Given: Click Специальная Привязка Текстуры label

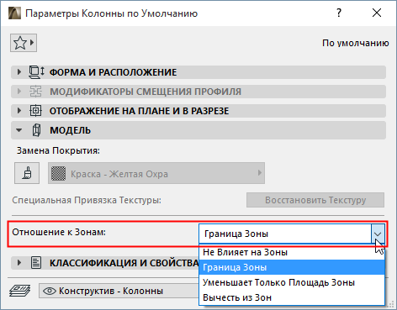Looking at the screenshot, I should pos(87,200).
